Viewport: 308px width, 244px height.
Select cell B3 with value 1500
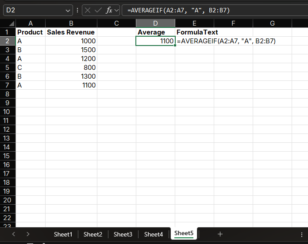click(71, 50)
